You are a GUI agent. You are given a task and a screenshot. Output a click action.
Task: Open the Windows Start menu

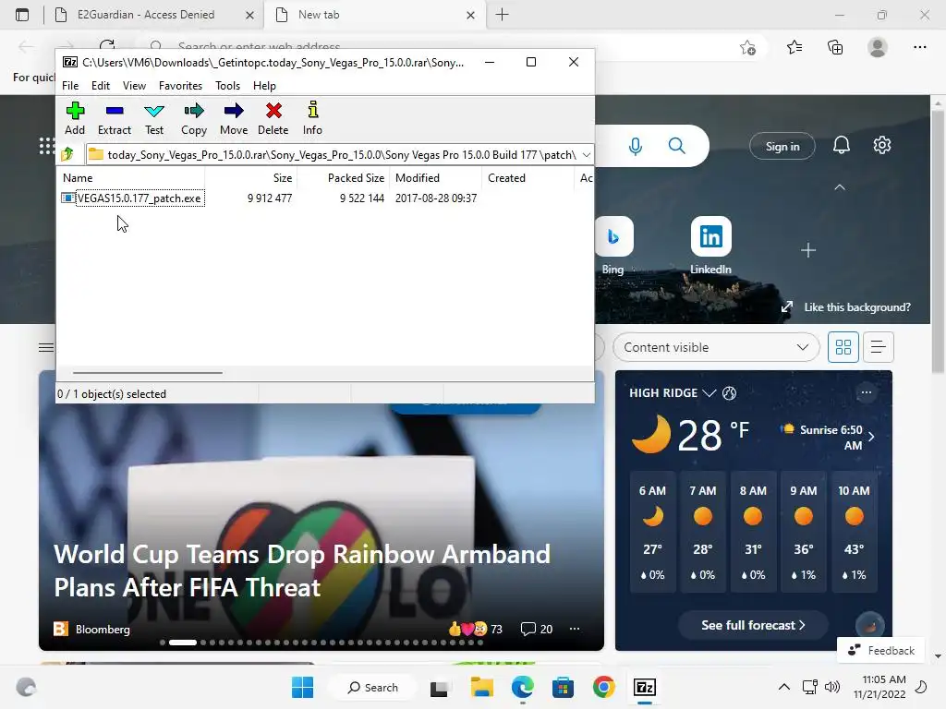(x=302, y=687)
